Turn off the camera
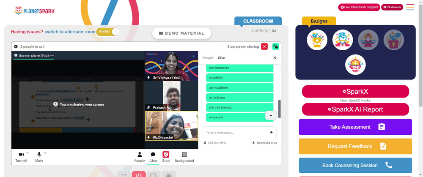The image size is (423, 177). 21,157
